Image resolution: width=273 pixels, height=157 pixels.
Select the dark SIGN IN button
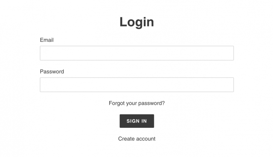136,121
